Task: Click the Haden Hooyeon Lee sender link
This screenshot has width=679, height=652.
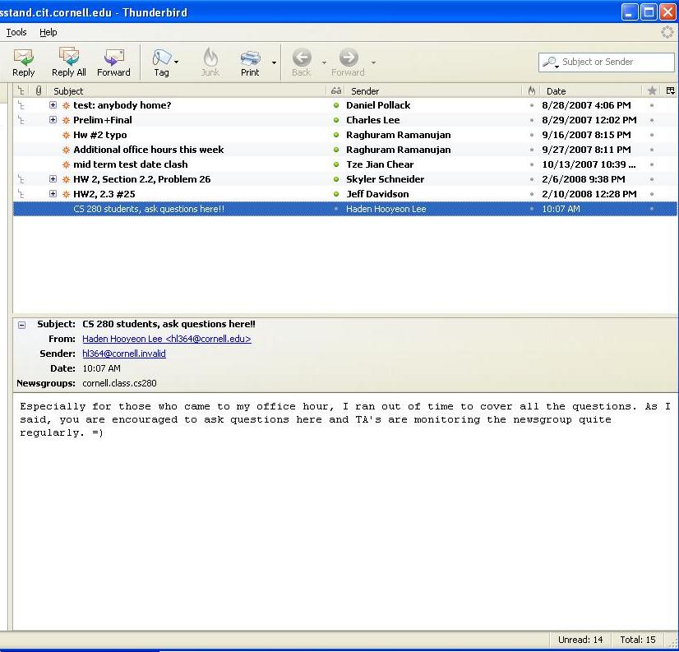Action: [166, 339]
